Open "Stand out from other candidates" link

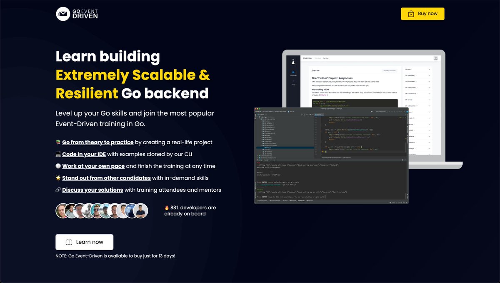click(106, 178)
